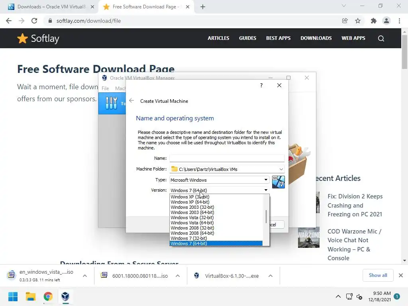Screen dimensions: 408x306
Task: Click VirtualBox taskbar icon
Action: (65, 296)
